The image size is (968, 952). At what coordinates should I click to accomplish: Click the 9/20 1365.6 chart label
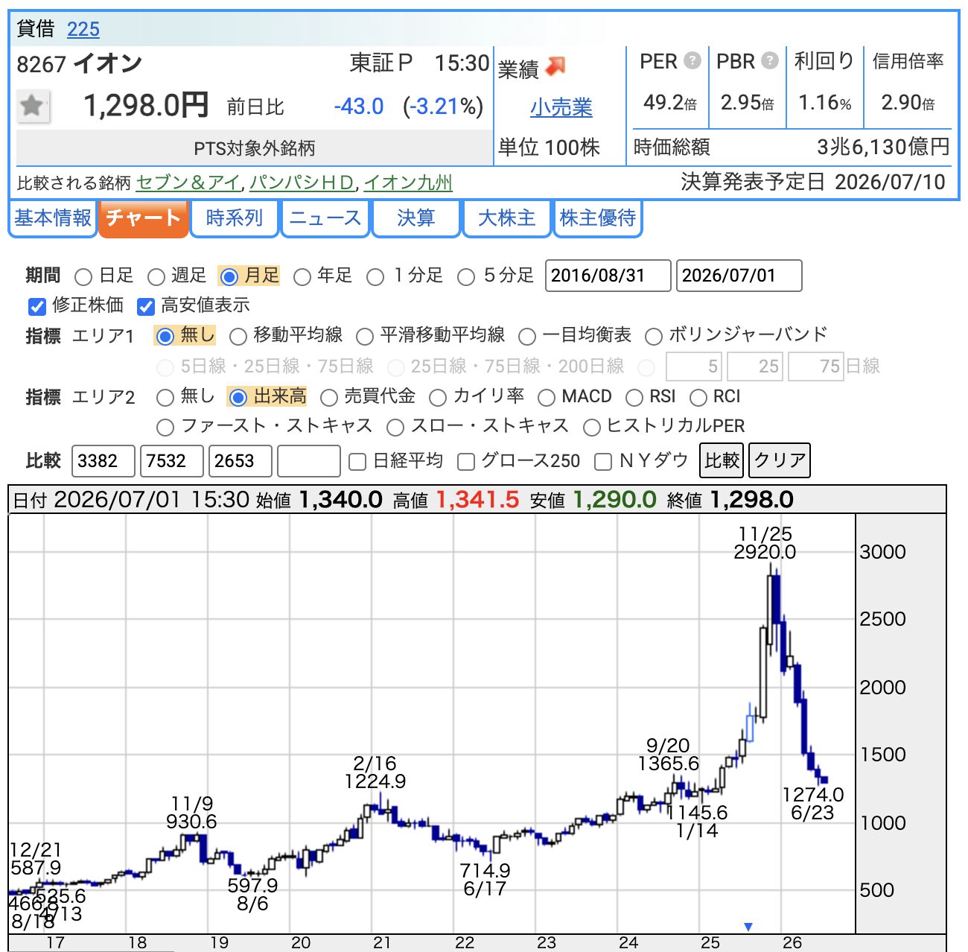[x=669, y=755]
